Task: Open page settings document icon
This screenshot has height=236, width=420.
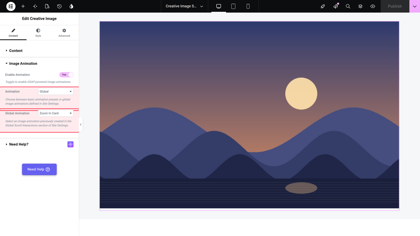Action: point(47,6)
